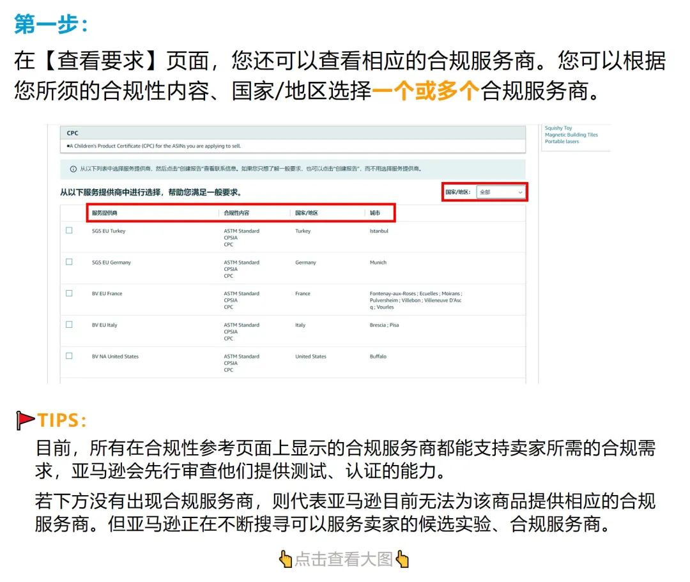Click the info icon before the provider instructions
This screenshot has height=582, width=690.
pos(72,169)
